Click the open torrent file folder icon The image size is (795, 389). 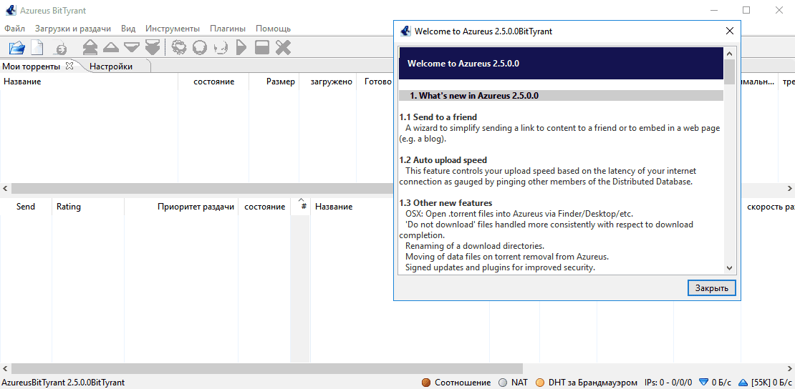pyautogui.click(x=16, y=48)
